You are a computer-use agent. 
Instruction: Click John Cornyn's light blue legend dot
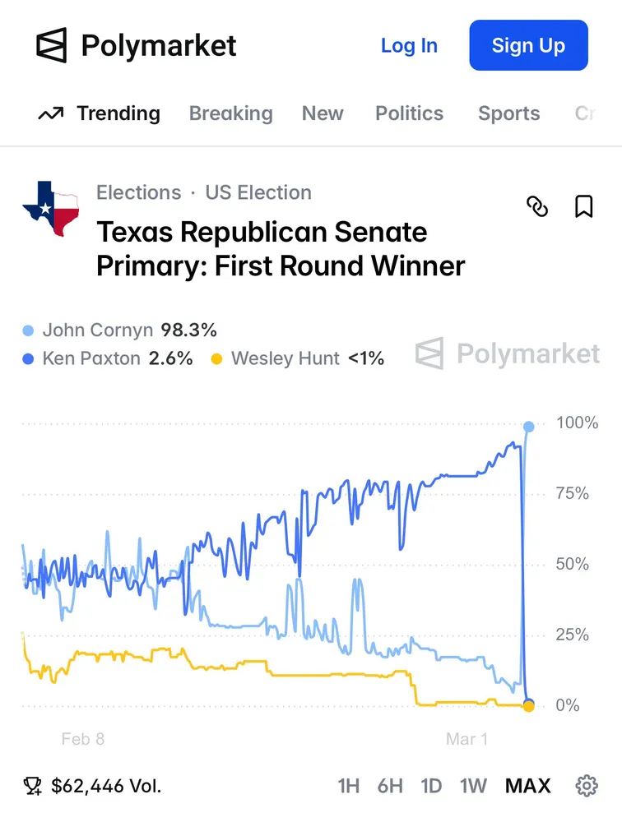tap(29, 330)
